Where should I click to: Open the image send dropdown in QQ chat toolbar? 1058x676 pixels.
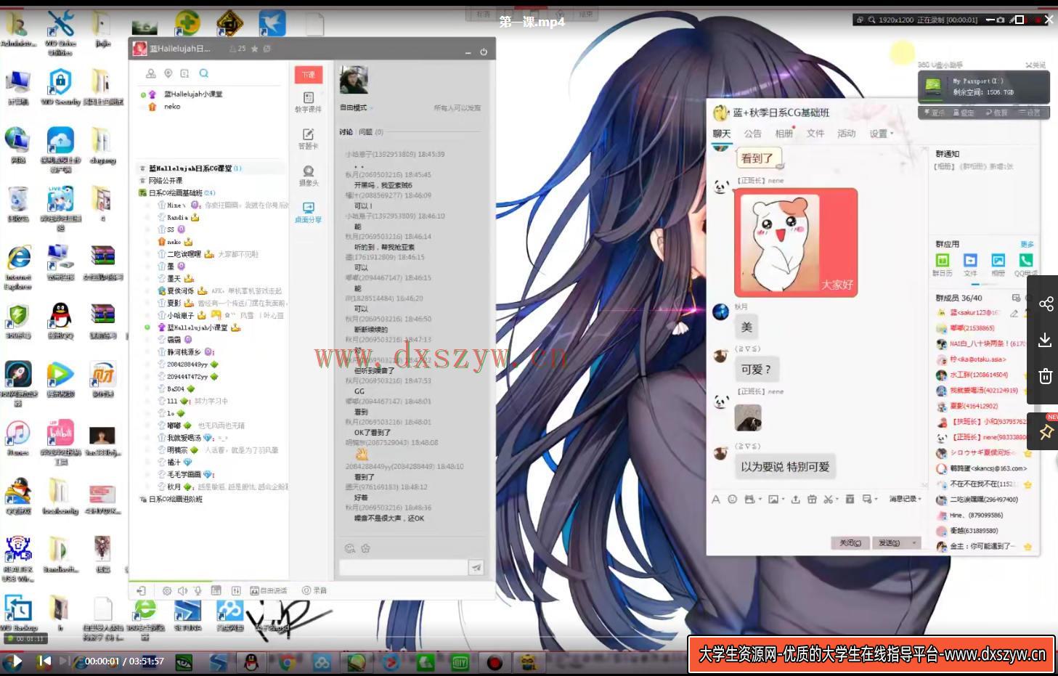[776, 499]
